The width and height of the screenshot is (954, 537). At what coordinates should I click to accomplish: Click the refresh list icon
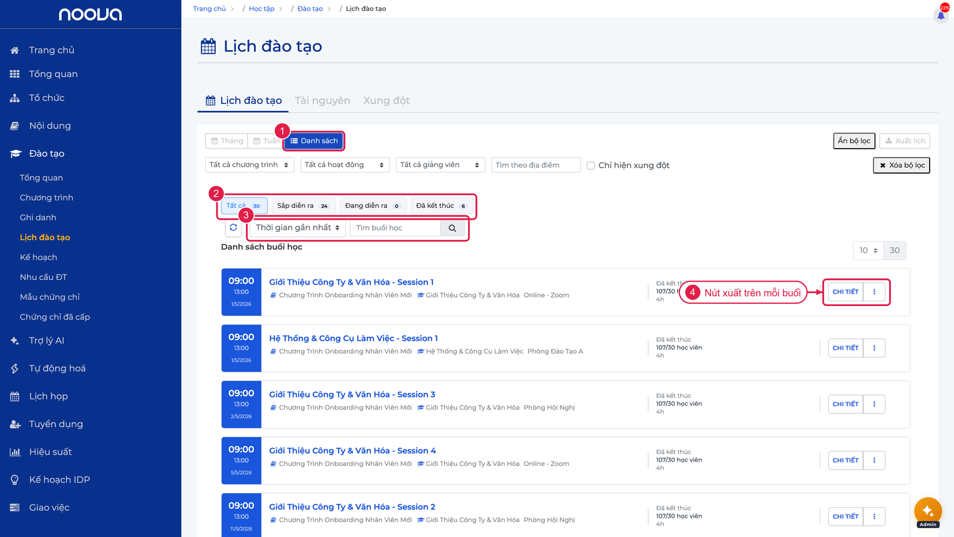[233, 227]
